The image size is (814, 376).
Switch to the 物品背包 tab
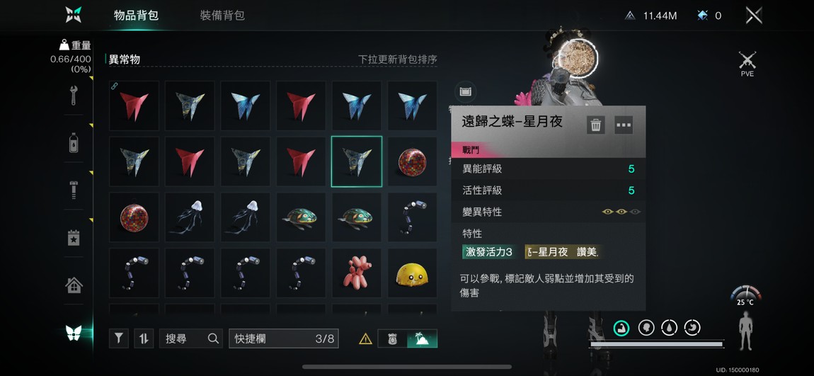coord(136,16)
